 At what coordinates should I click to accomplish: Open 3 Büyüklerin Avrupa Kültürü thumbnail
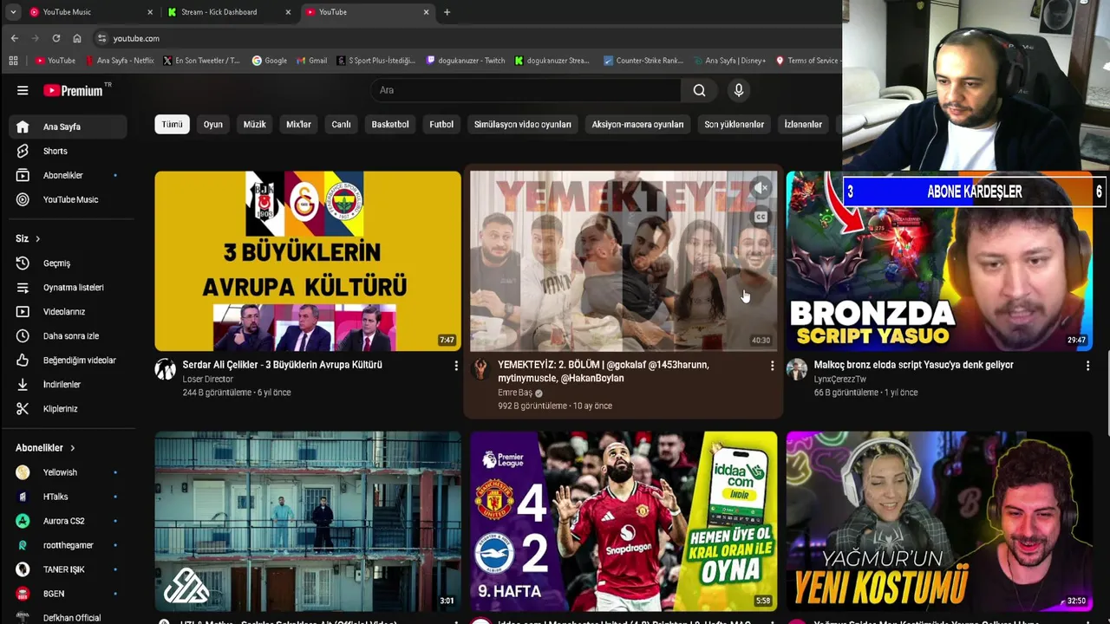click(x=308, y=261)
